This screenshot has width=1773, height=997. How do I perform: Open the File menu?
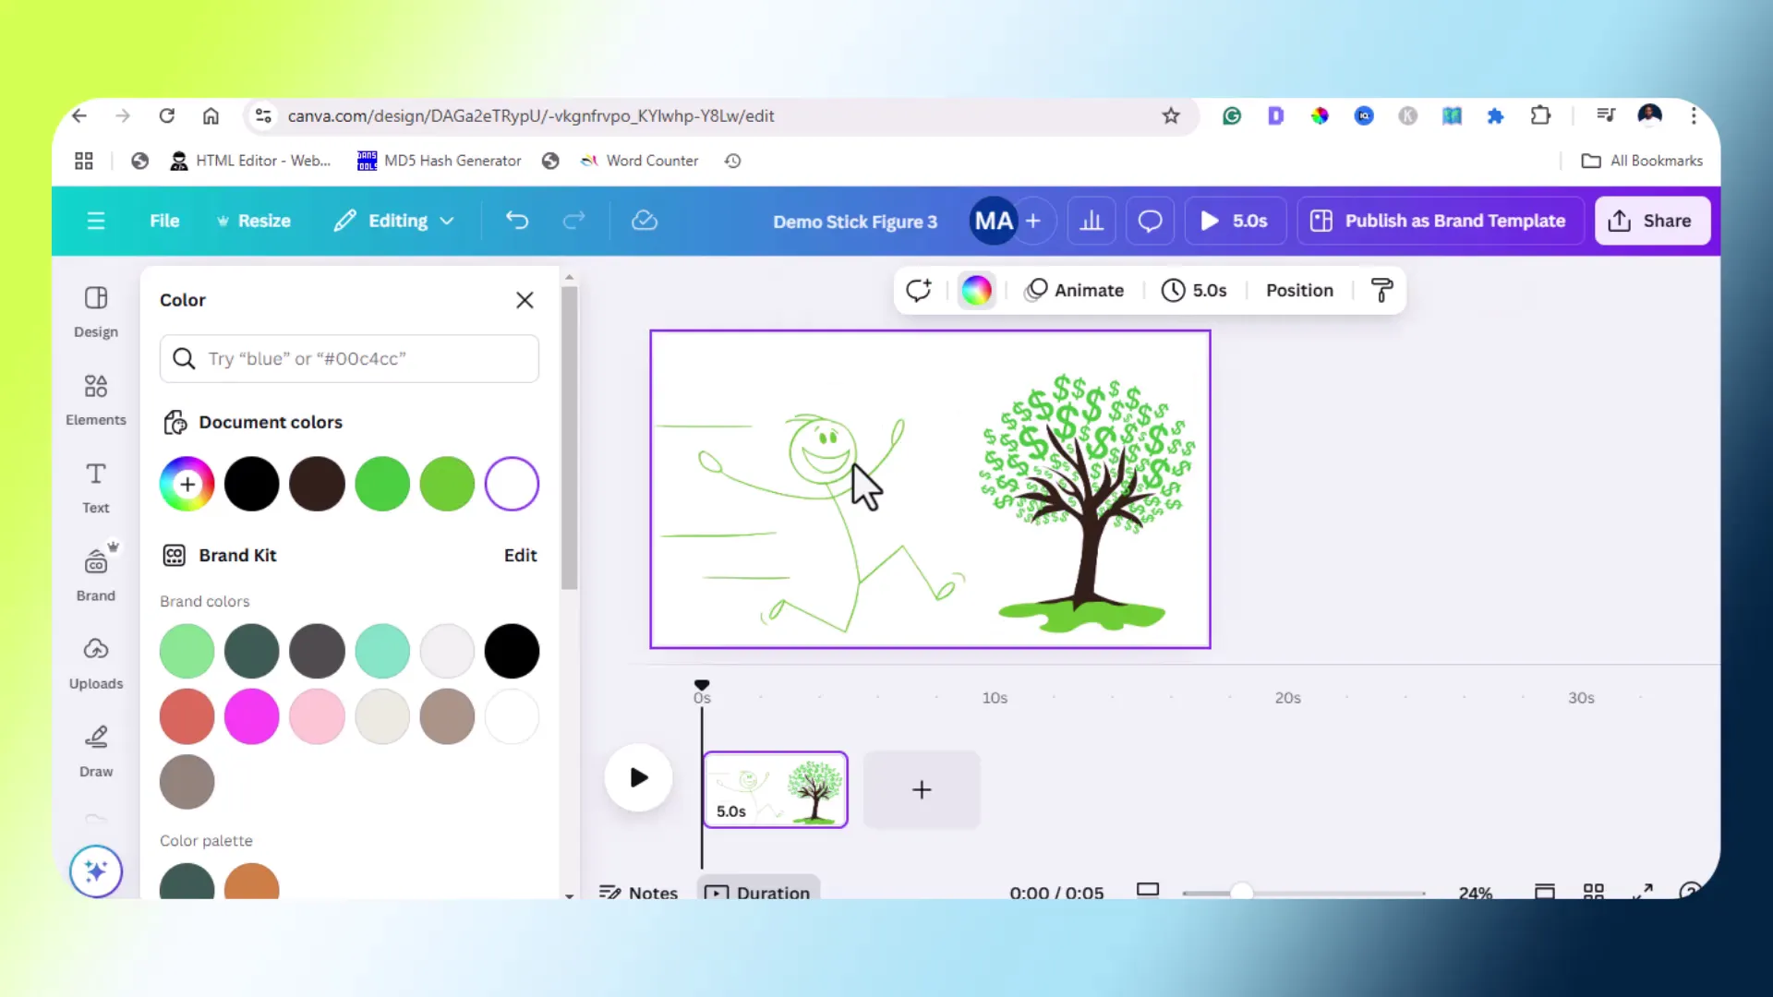(x=164, y=221)
